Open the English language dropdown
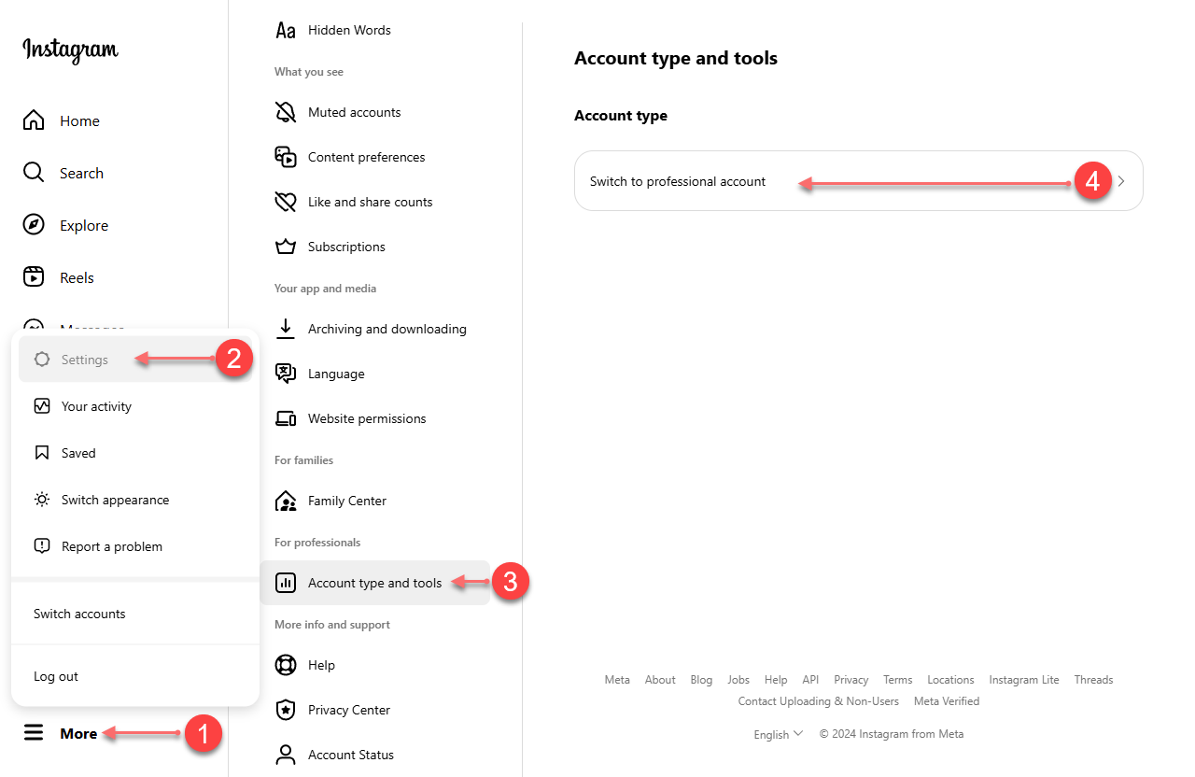 coord(778,734)
